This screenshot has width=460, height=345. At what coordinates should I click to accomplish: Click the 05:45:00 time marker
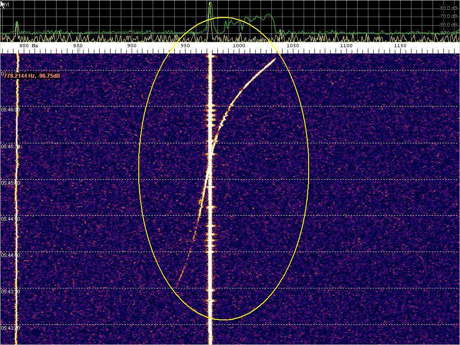[11, 183]
